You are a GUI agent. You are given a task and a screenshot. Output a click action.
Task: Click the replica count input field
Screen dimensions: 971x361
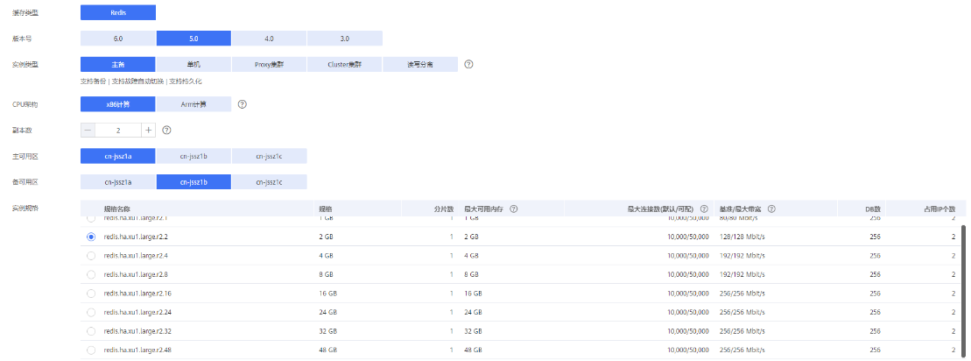point(118,130)
